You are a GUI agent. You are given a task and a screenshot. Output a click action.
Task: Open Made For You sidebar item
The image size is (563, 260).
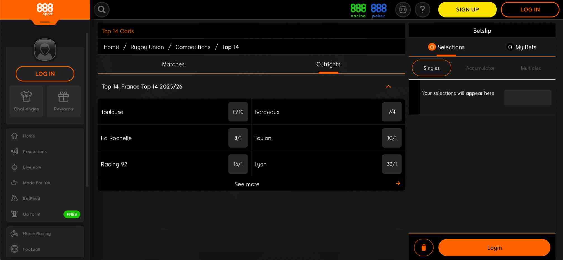[37, 183]
